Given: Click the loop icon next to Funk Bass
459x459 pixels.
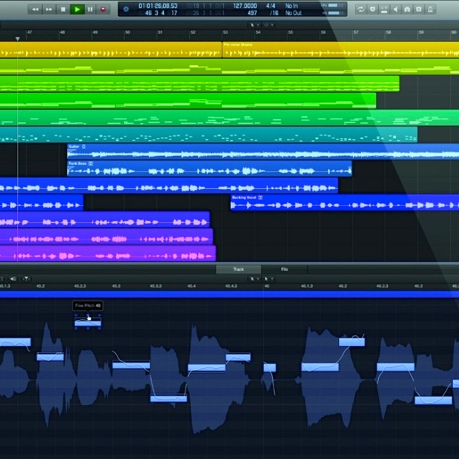Looking at the screenshot, I should 90,163.
